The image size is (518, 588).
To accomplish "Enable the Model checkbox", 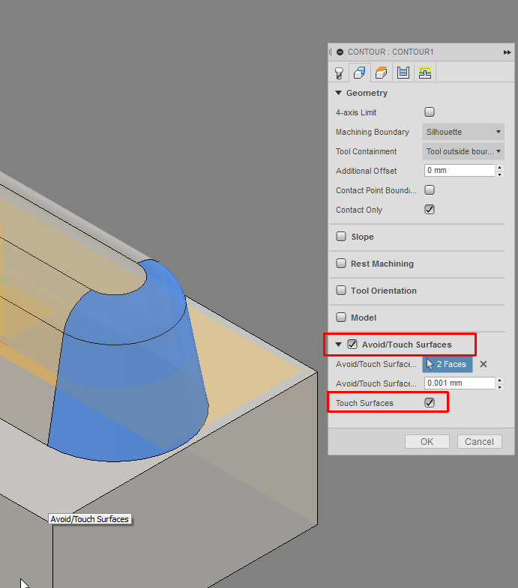I will tap(341, 318).
